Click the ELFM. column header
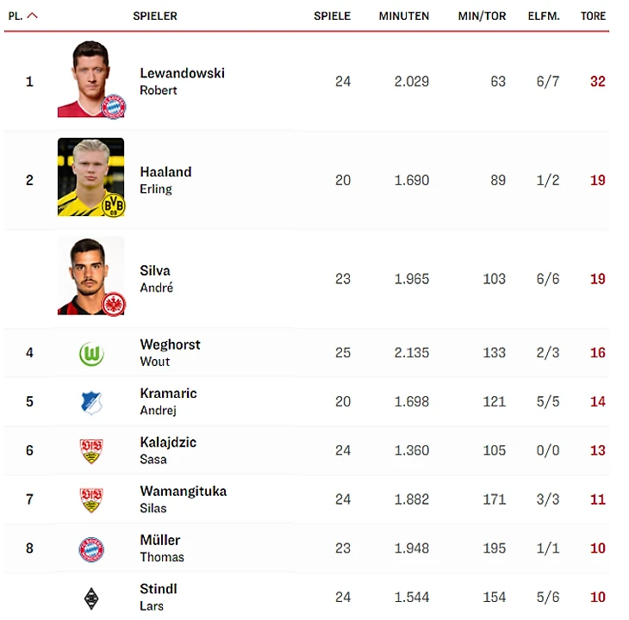This screenshot has width=629, height=620. (543, 15)
